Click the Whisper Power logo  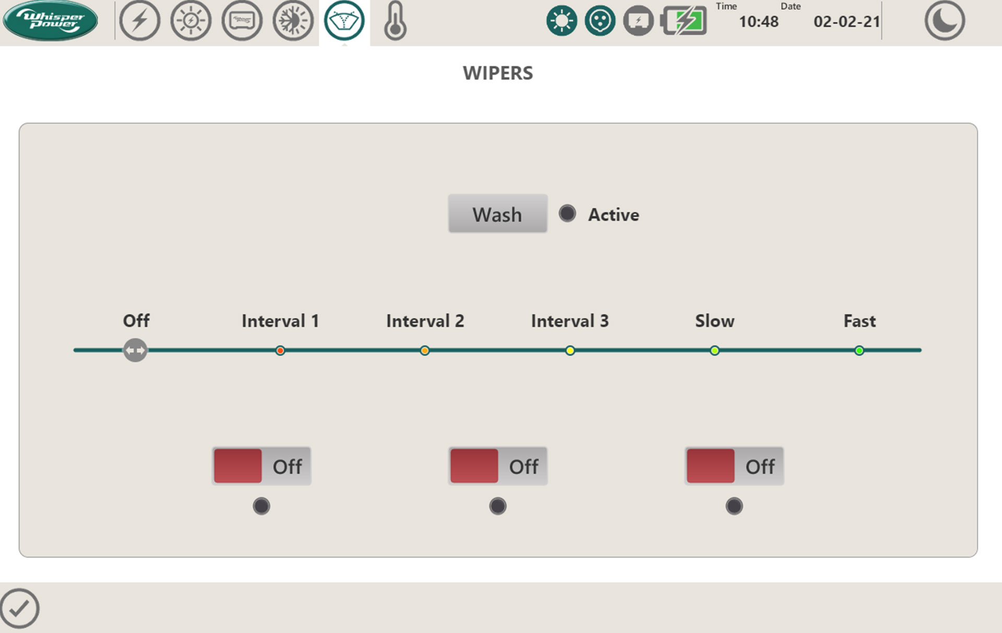(x=50, y=20)
